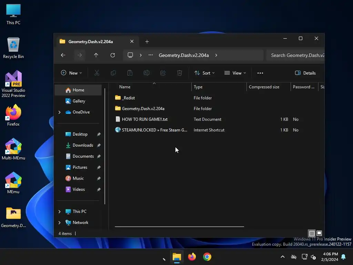353x265 pixels.
Task: Open Documents quick access folder
Action: [78, 156]
